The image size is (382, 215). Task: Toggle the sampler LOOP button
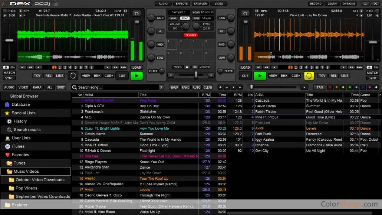[x=173, y=18]
